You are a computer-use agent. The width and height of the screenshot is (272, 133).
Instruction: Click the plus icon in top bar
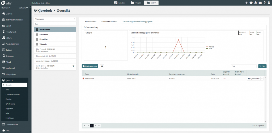click(246, 3)
